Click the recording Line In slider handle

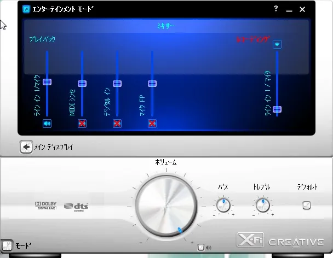point(277,109)
